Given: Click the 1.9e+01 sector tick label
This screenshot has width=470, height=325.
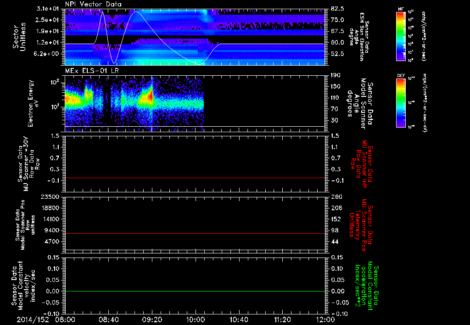Looking at the screenshot, I should (x=48, y=31).
